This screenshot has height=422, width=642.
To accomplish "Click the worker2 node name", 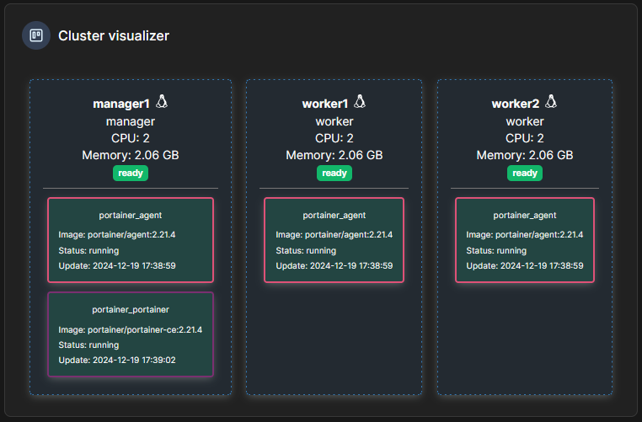I will [516, 104].
